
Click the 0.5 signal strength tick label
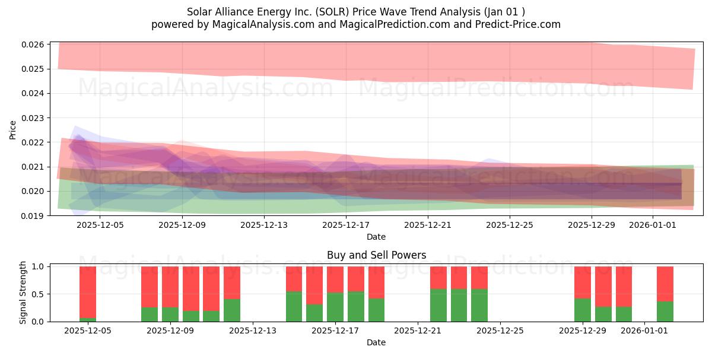pos(39,294)
